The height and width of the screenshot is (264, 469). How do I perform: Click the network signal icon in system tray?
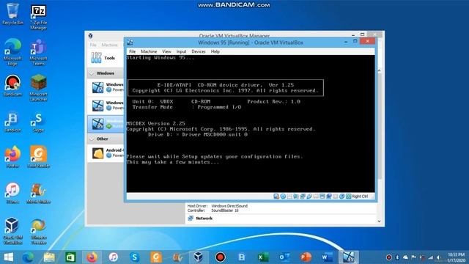(430, 257)
